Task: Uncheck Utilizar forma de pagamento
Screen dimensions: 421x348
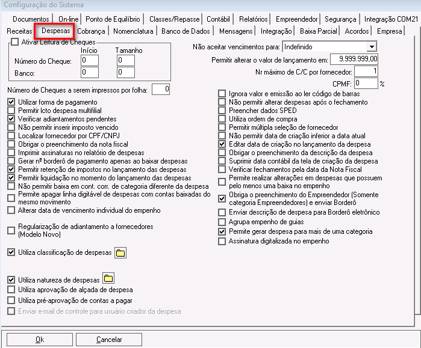Action: coord(11,102)
